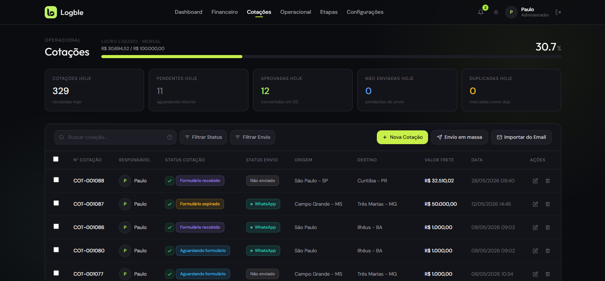605x281 pixels.
Task: Click the R$ 50.000,00 freight value
Action: tap(441, 204)
